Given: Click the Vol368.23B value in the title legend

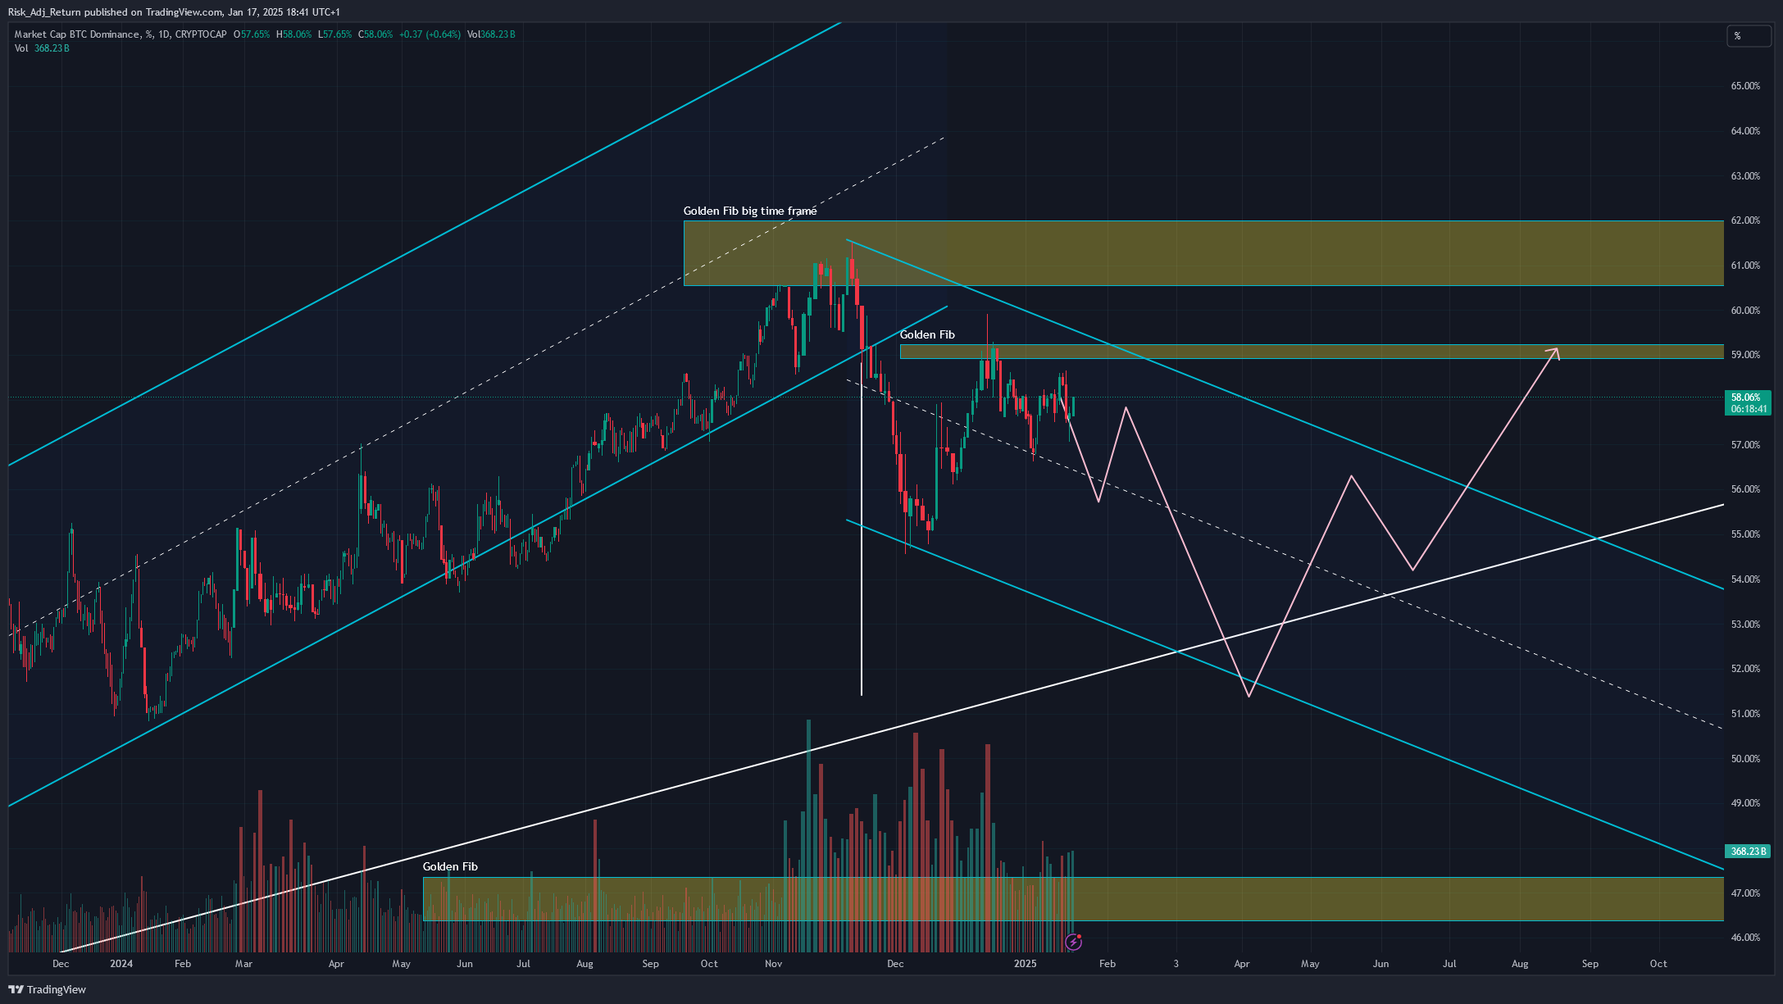Looking at the screenshot, I should click(x=491, y=34).
